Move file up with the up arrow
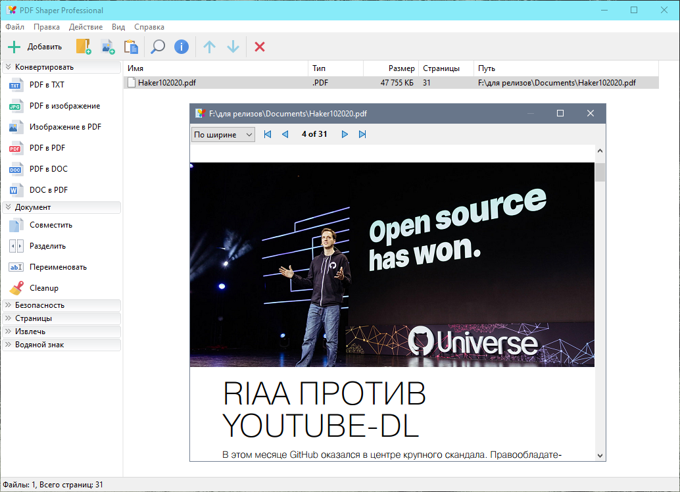 click(209, 47)
